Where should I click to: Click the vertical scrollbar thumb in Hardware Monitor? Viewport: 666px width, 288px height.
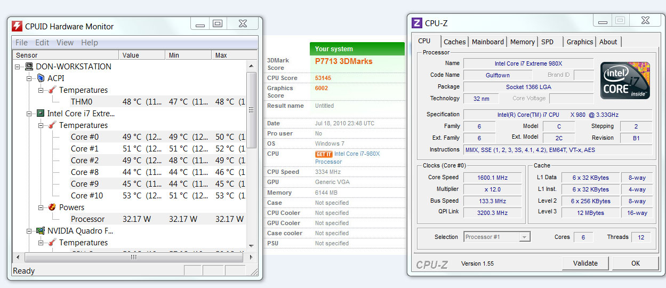pos(252,111)
